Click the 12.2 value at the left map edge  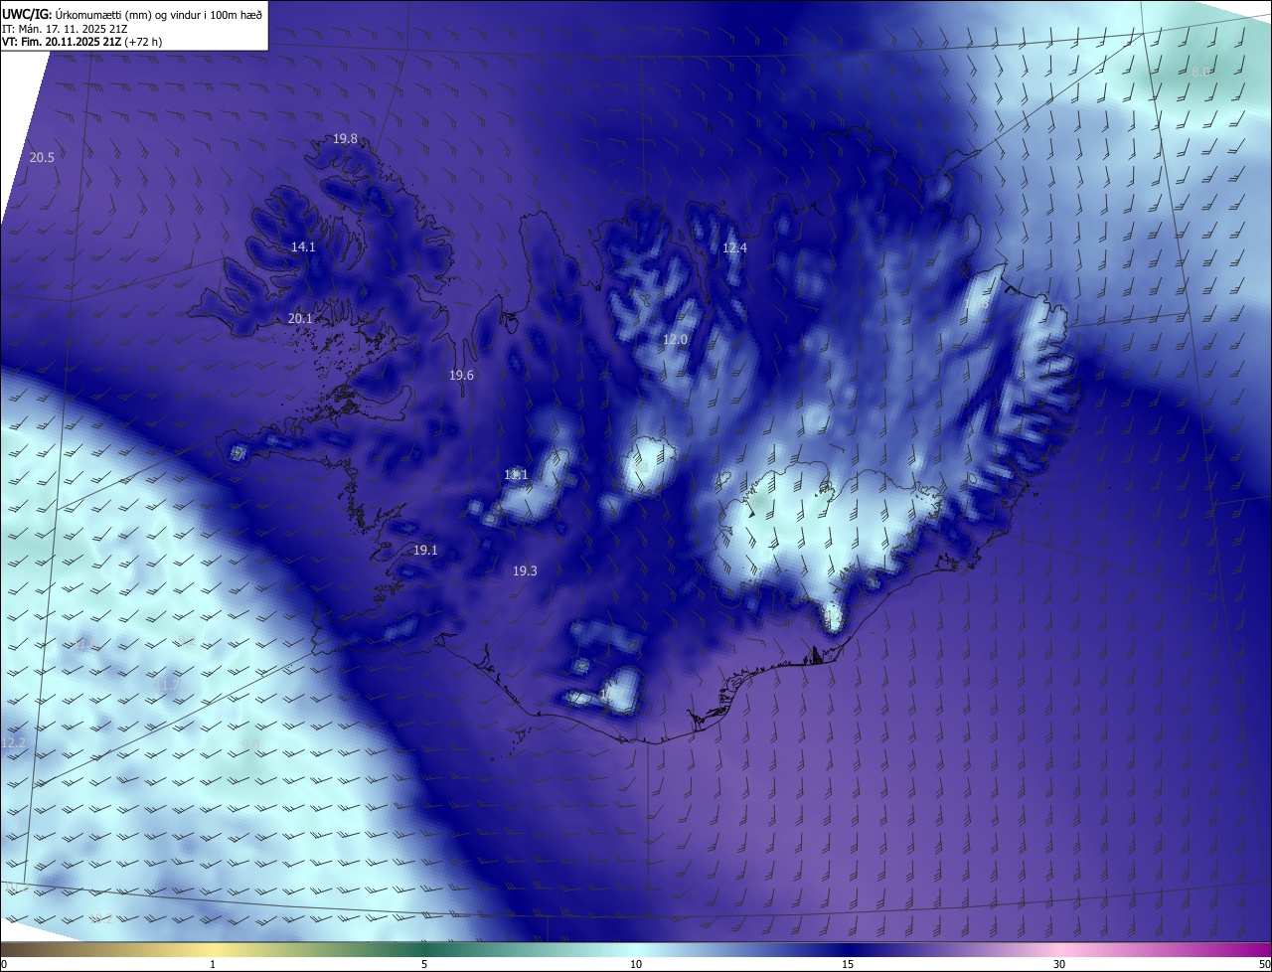13,742
